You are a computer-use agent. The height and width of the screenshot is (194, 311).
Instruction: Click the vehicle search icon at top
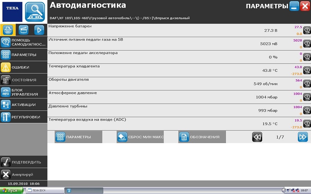point(35,12)
